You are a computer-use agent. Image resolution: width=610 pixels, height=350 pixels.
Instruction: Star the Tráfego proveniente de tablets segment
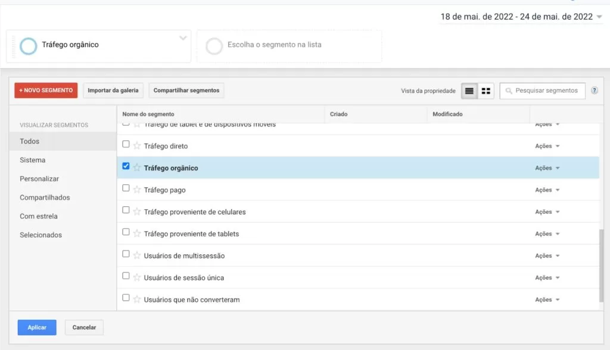[136, 234]
